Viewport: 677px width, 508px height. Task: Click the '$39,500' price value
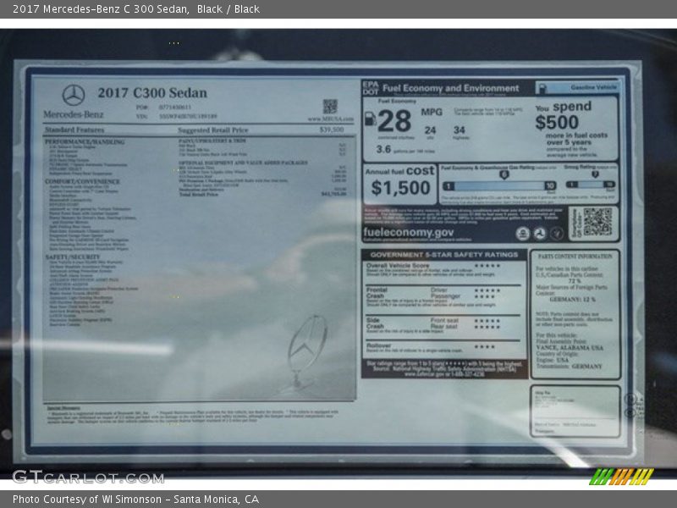tap(332, 130)
